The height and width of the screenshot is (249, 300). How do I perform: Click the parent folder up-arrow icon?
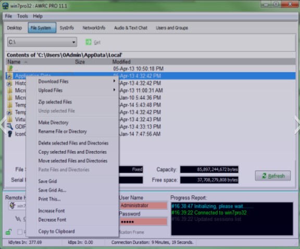click(x=10, y=69)
